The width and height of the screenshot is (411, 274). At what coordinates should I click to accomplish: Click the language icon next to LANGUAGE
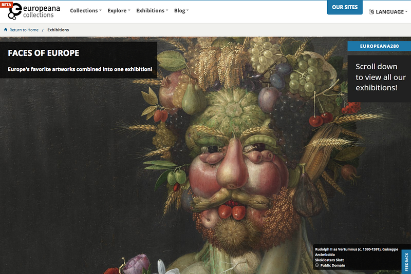371,12
